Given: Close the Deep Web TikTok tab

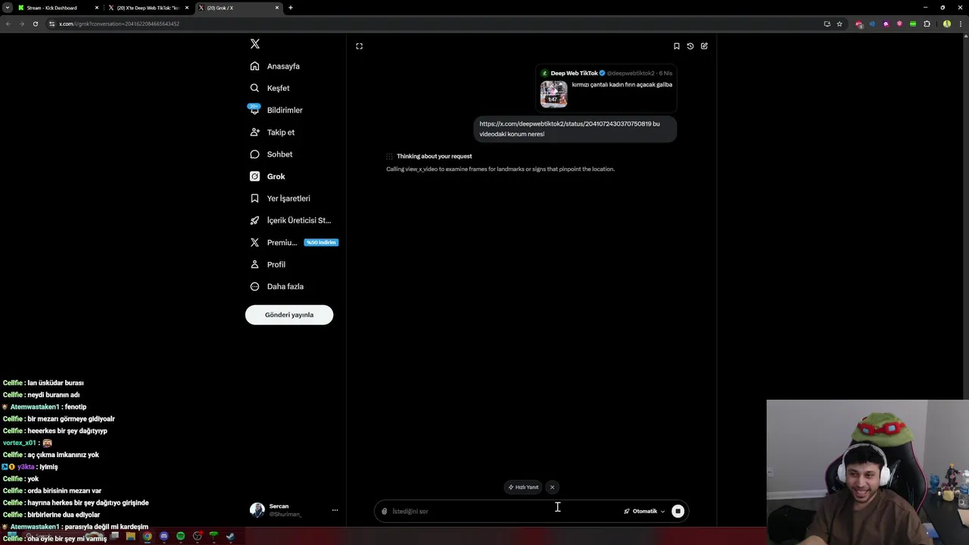Looking at the screenshot, I should coord(187,8).
